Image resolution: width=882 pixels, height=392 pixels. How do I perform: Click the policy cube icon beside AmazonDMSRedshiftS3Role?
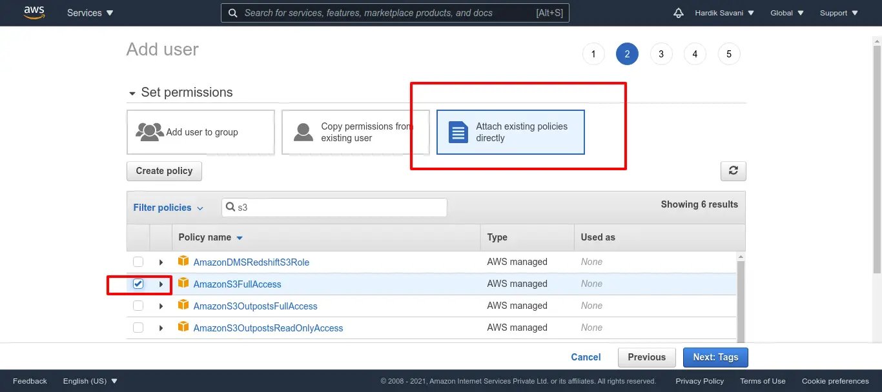click(x=183, y=262)
